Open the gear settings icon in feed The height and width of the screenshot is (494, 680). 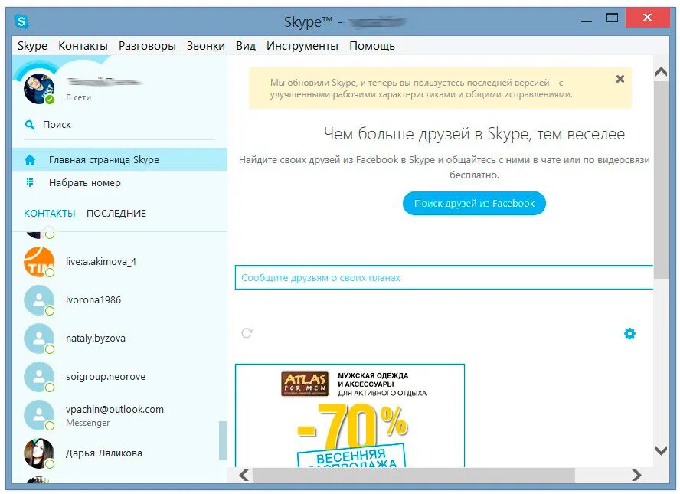coord(629,333)
